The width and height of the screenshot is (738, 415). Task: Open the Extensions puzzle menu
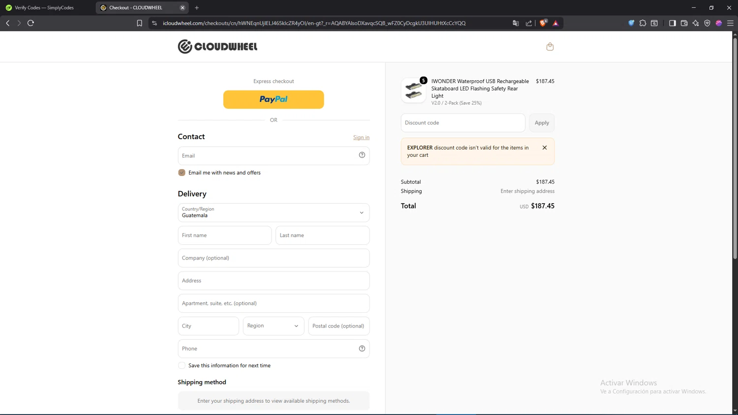tap(643, 23)
